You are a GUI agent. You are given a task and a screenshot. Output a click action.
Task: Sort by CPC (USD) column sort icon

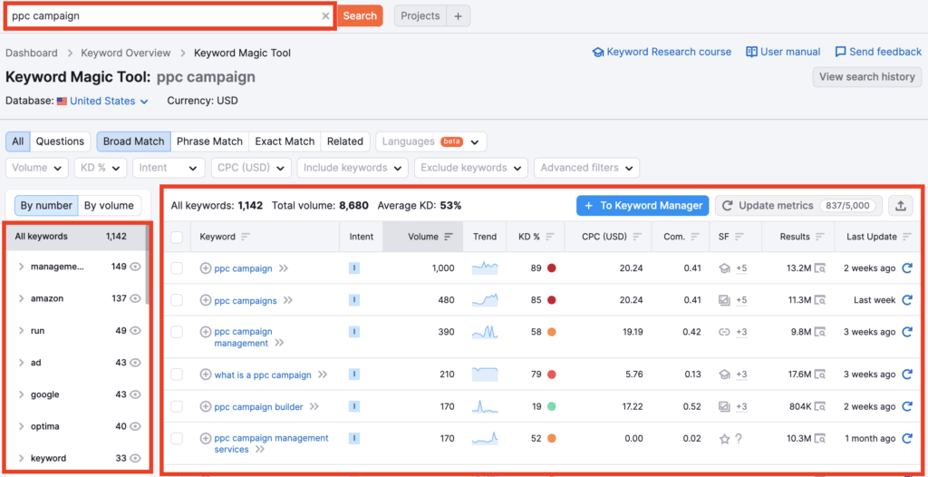click(637, 237)
